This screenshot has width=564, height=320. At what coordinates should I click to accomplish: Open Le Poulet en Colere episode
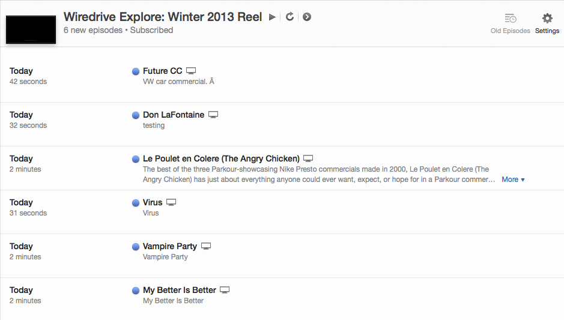point(221,158)
